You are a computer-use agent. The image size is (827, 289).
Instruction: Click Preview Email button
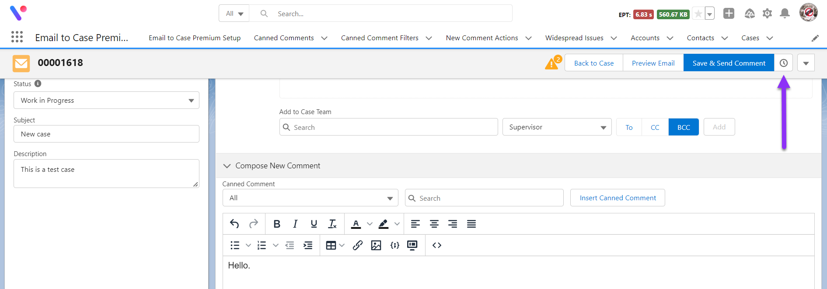click(x=653, y=63)
